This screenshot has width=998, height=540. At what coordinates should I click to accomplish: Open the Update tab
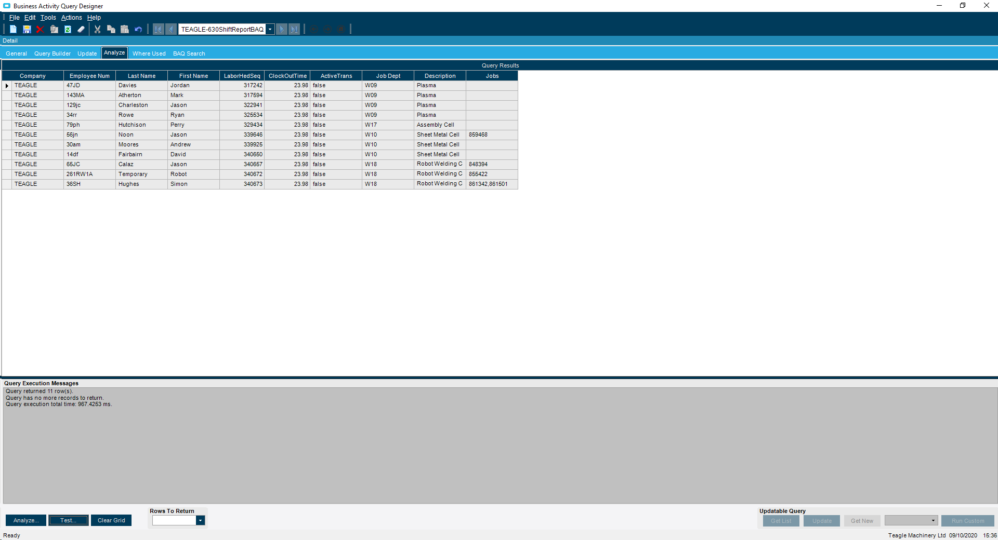tap(87, 53)
